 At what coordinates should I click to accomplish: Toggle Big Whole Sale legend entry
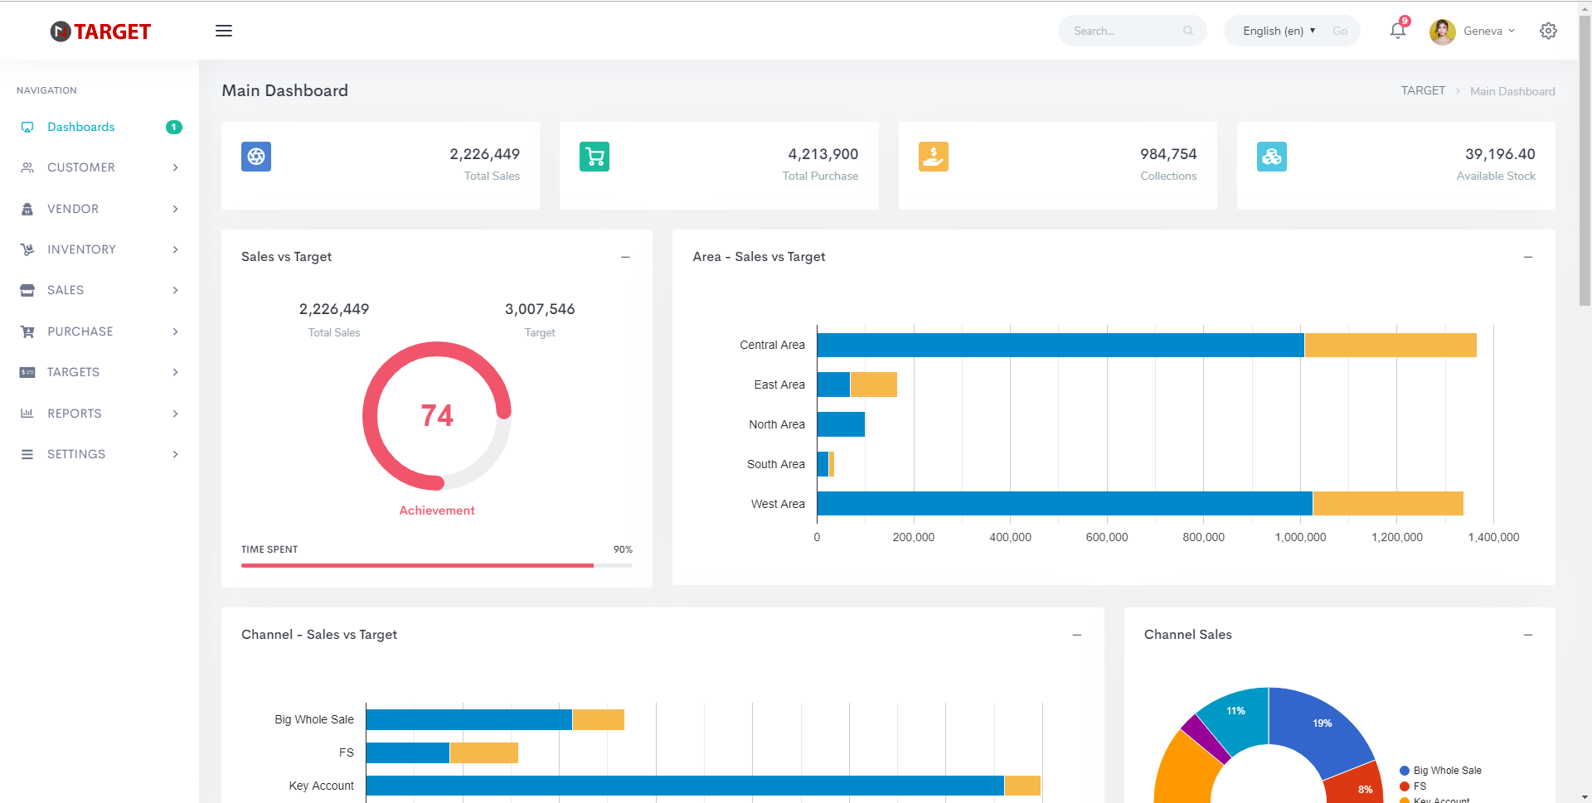click(x=1441, y=771)
